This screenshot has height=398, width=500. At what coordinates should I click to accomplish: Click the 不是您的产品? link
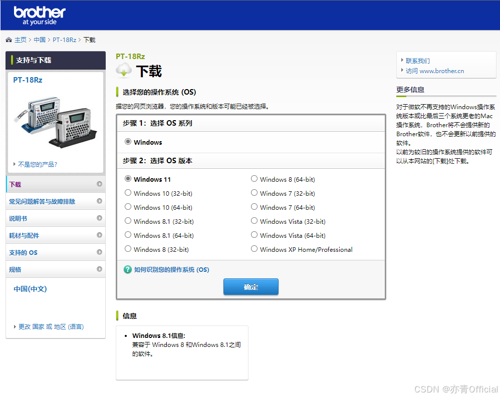point(38,164)
